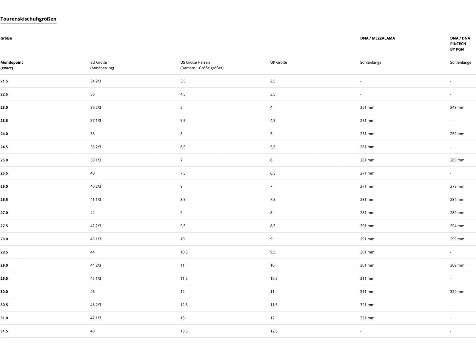476x357 pixels.
Task: Click the DNA PINTECH BY PGN header
Action: tap(460, 44)
